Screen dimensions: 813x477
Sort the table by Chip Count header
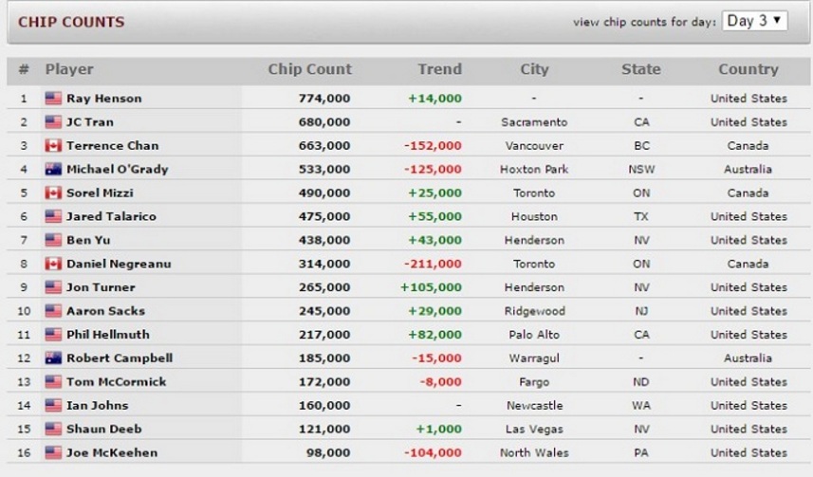pyautogui.click(x=309, y=69)
